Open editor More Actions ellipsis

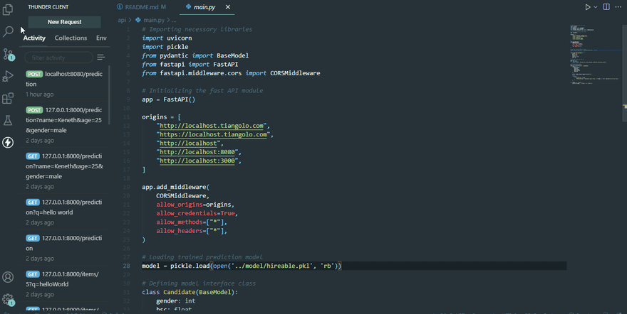[x=618, y=7]
